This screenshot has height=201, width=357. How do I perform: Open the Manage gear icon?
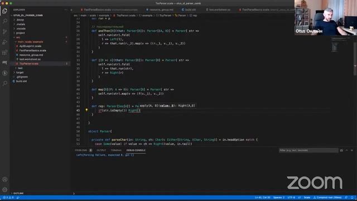pyautogui.click(x=4, y=190)
